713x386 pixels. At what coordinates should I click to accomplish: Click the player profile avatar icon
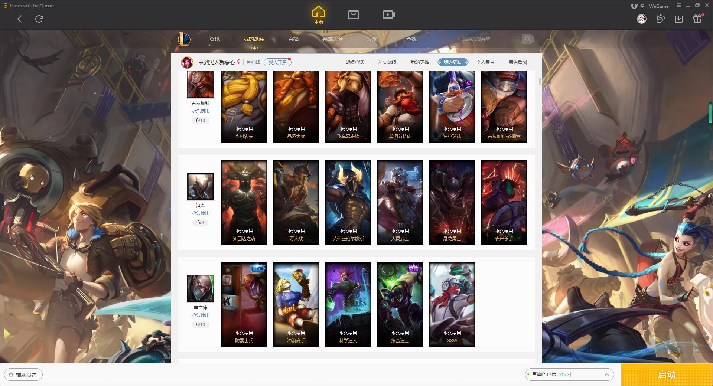click(187, 62)
